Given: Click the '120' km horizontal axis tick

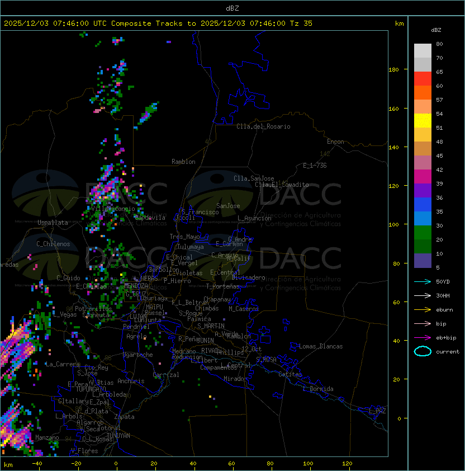Looking at the screenshot, I should (347, 464).
